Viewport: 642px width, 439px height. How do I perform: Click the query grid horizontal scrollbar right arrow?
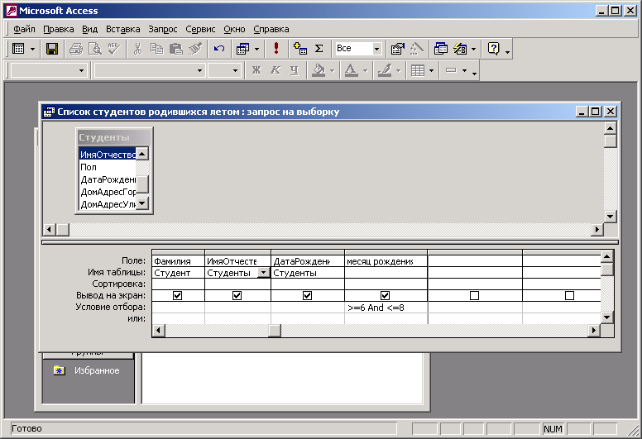coord(594,331)
